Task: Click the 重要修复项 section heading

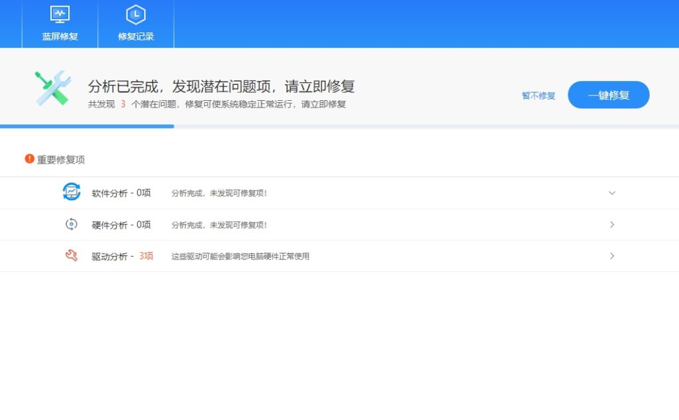Action: pos(61,160)
